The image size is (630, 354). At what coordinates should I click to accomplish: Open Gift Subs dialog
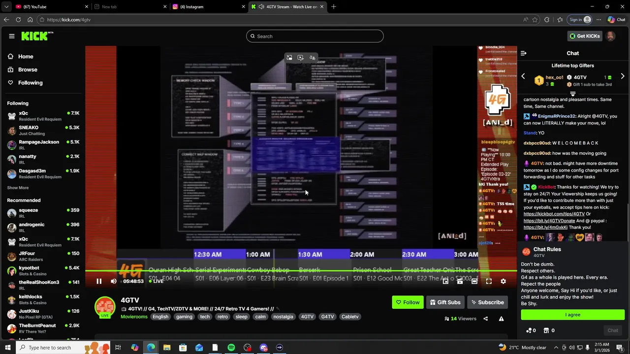click(x=445, y=302)
